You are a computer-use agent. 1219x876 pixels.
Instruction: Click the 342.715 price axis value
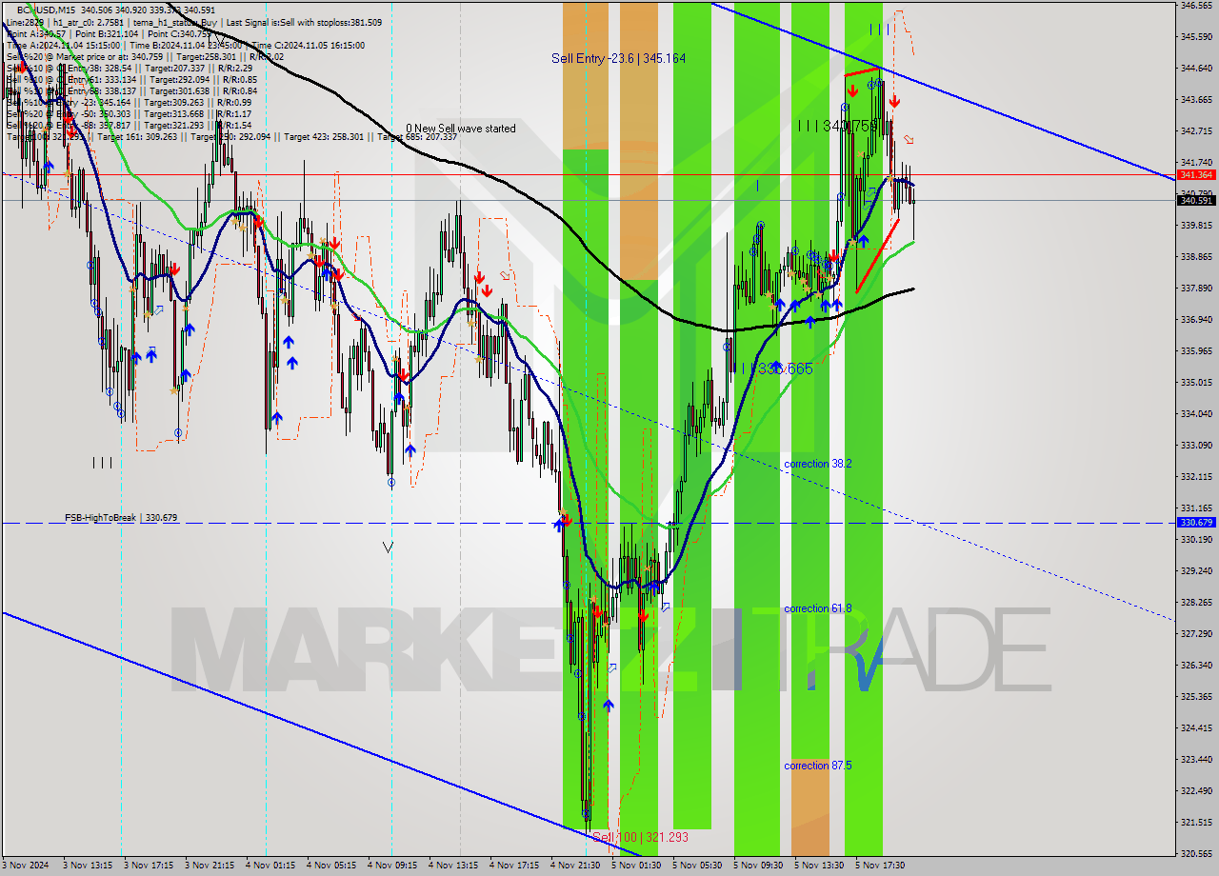point(1196,131)
